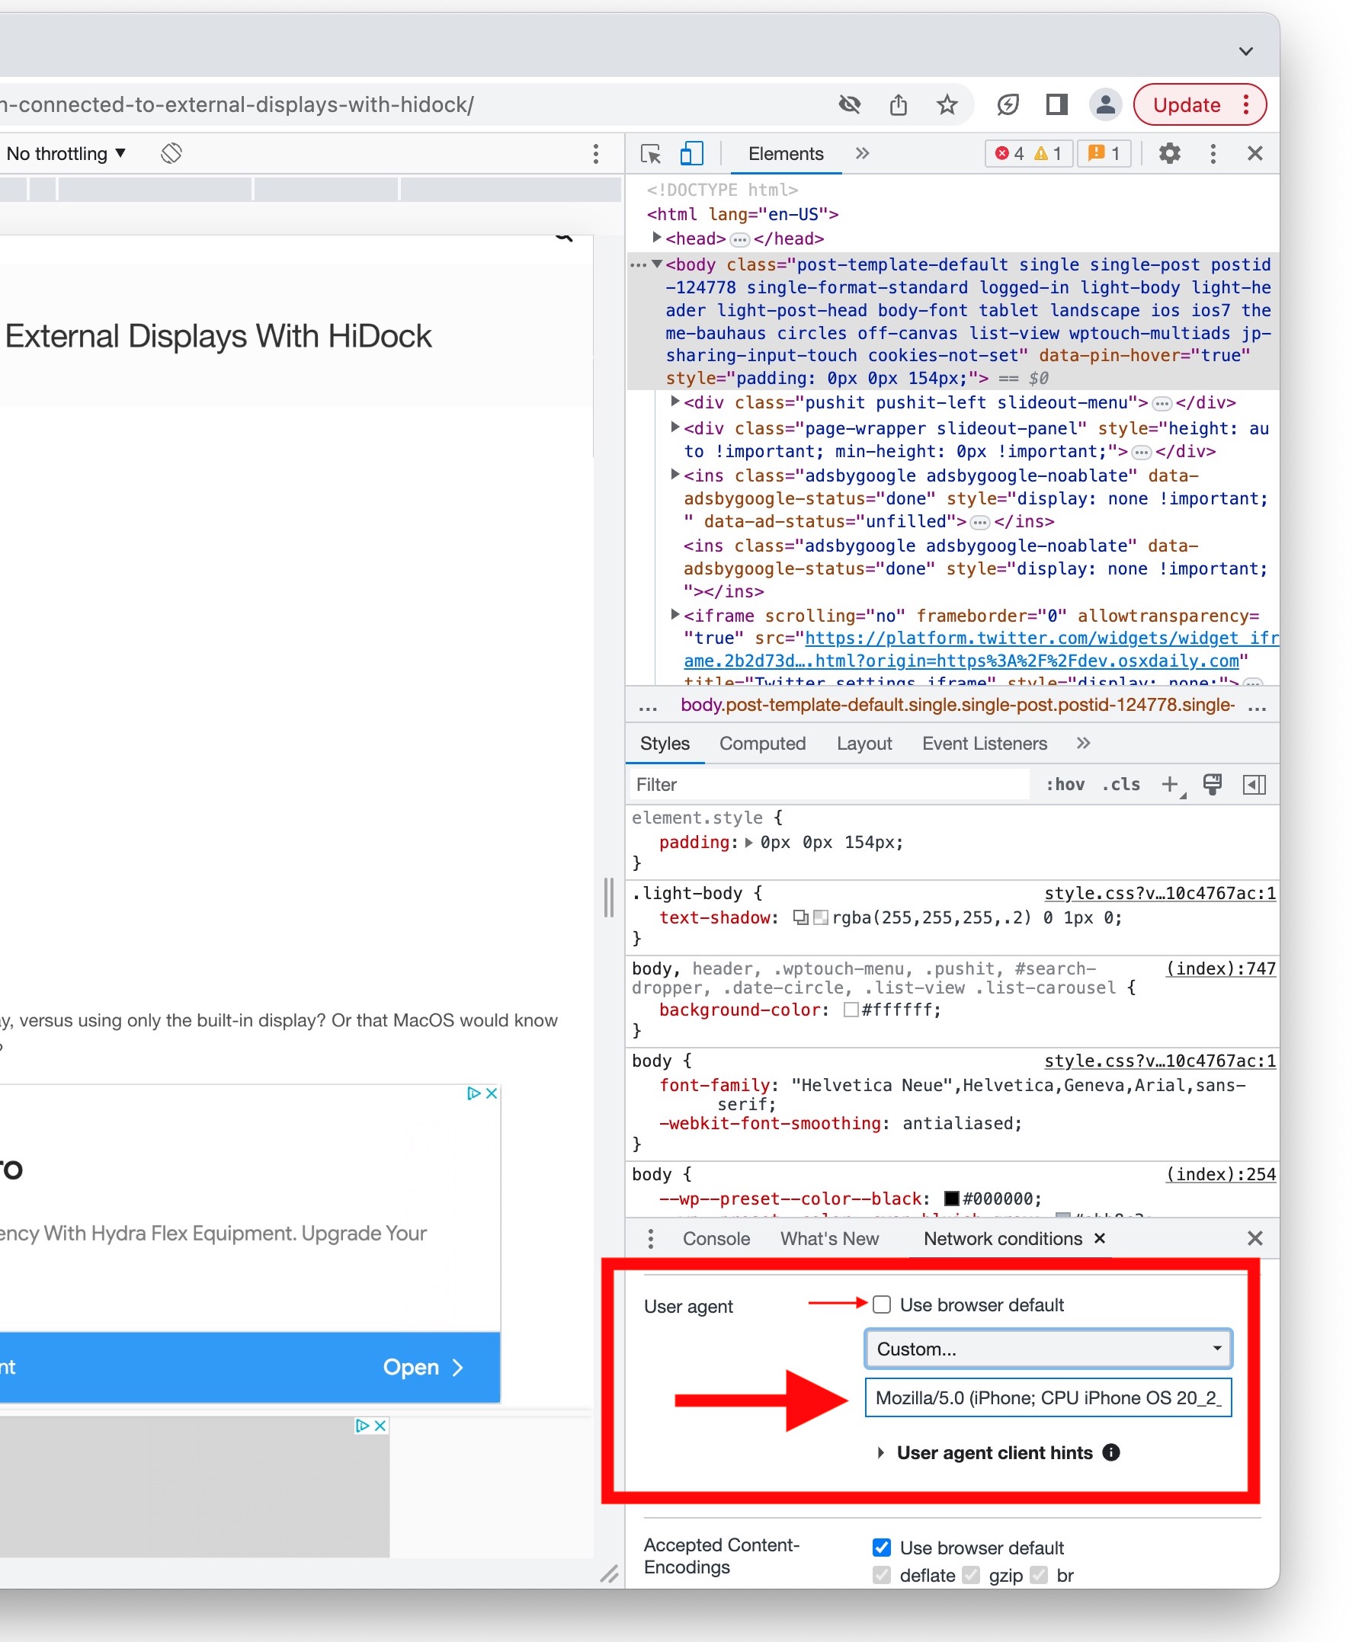The height and width of the screenshot is (1642, 1365).
Task: Click the inspect element picker icon
Action: click(650, 154)
